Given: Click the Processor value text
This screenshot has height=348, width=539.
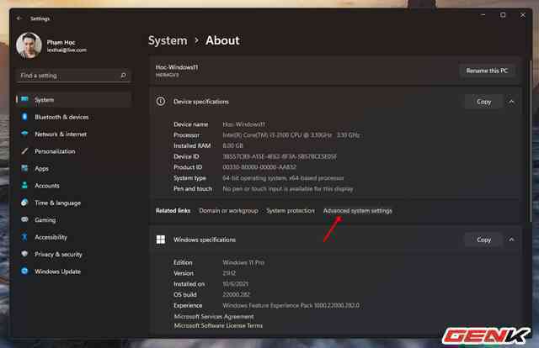Looking at the screenshot, I should [x=291, y=134].
